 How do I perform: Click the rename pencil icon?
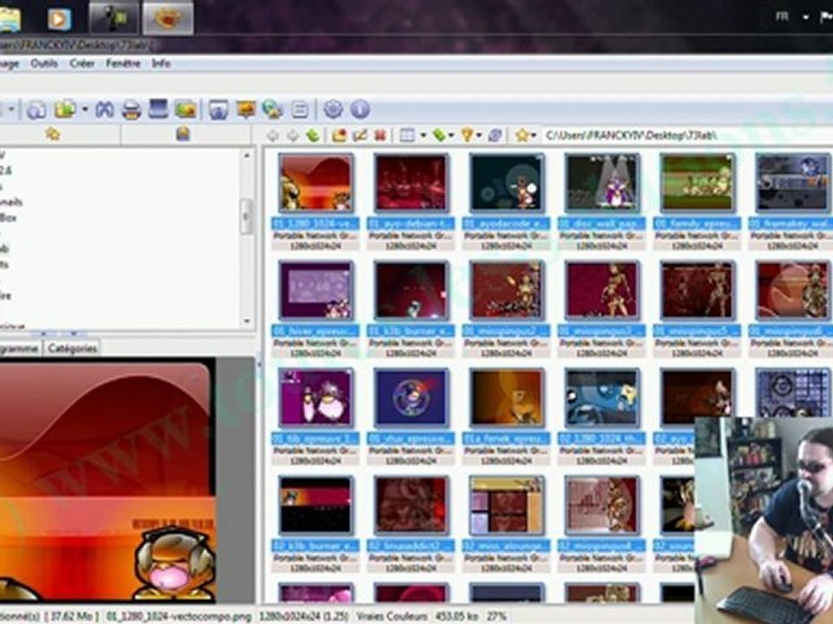click(360, 136)
